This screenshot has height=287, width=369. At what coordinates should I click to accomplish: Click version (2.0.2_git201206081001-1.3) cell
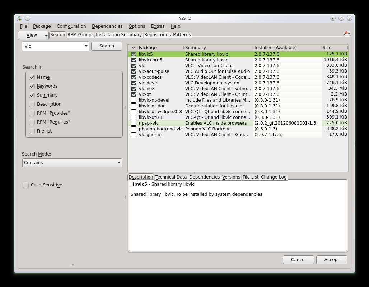point(286,123)
